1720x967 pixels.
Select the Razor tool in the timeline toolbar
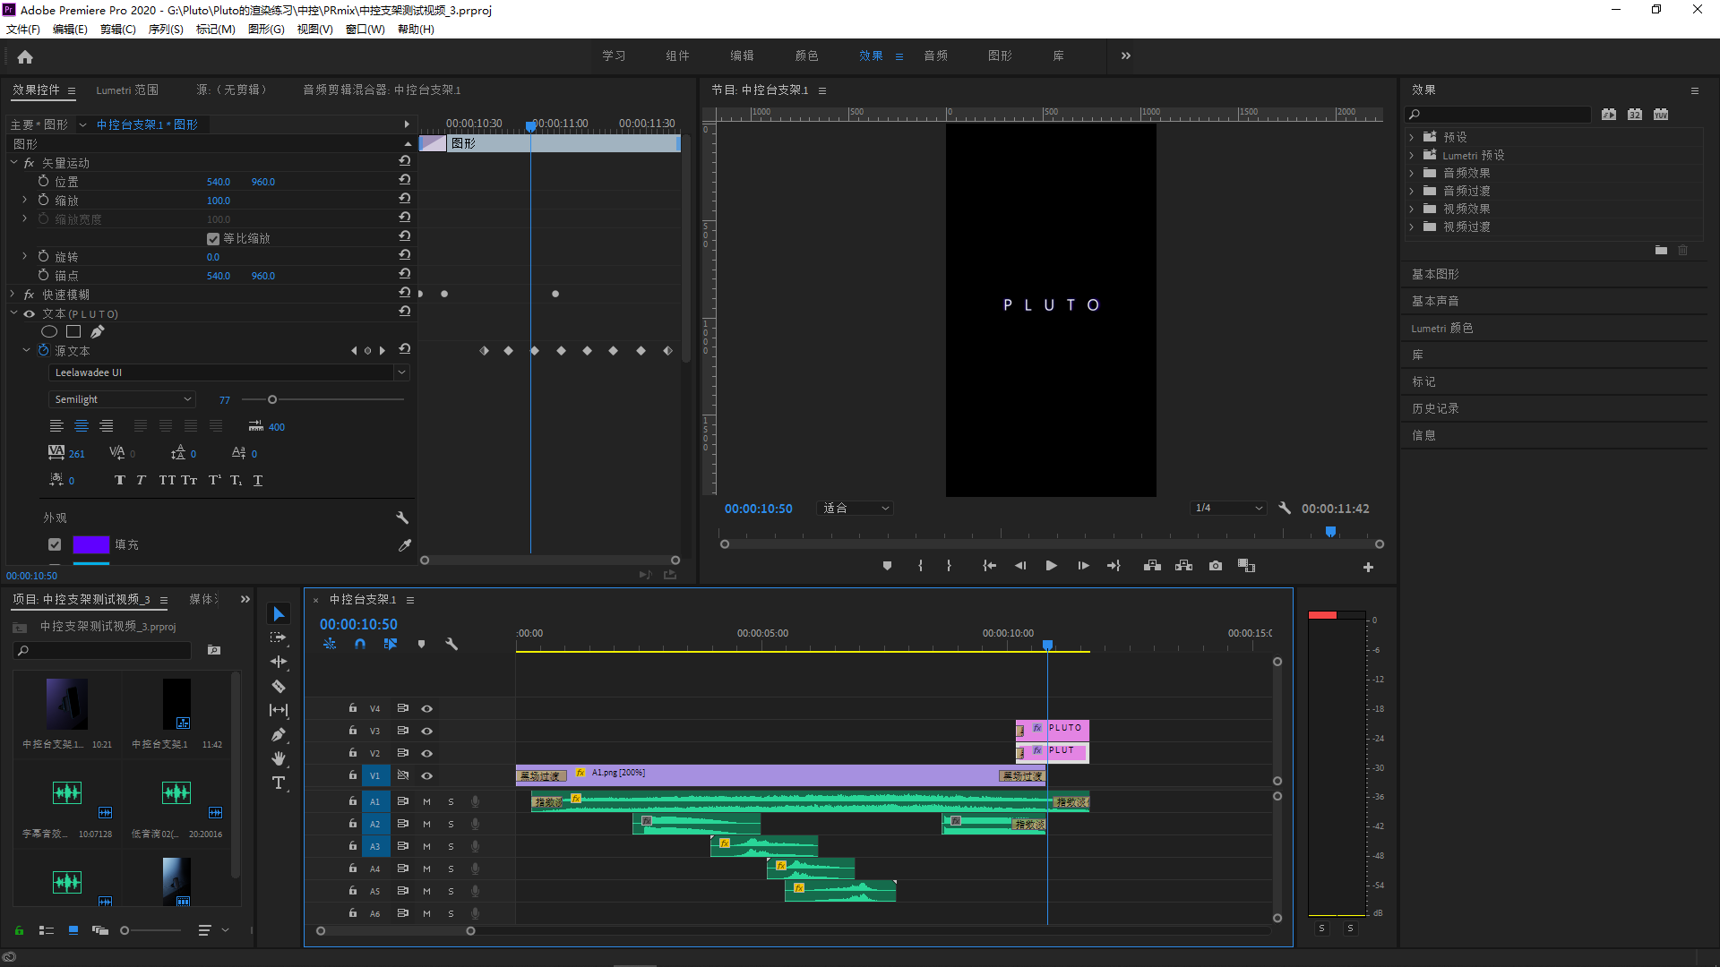coord(278,686)
